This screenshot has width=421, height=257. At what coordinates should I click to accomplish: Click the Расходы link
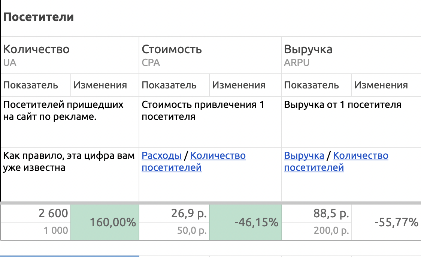(x=161, y=155)
